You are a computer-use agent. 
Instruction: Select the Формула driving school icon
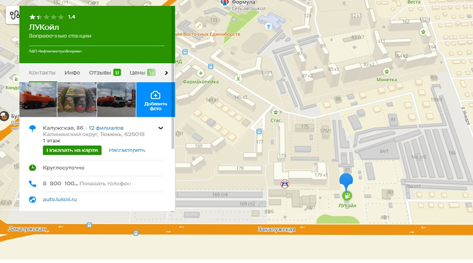click(225, 3)
